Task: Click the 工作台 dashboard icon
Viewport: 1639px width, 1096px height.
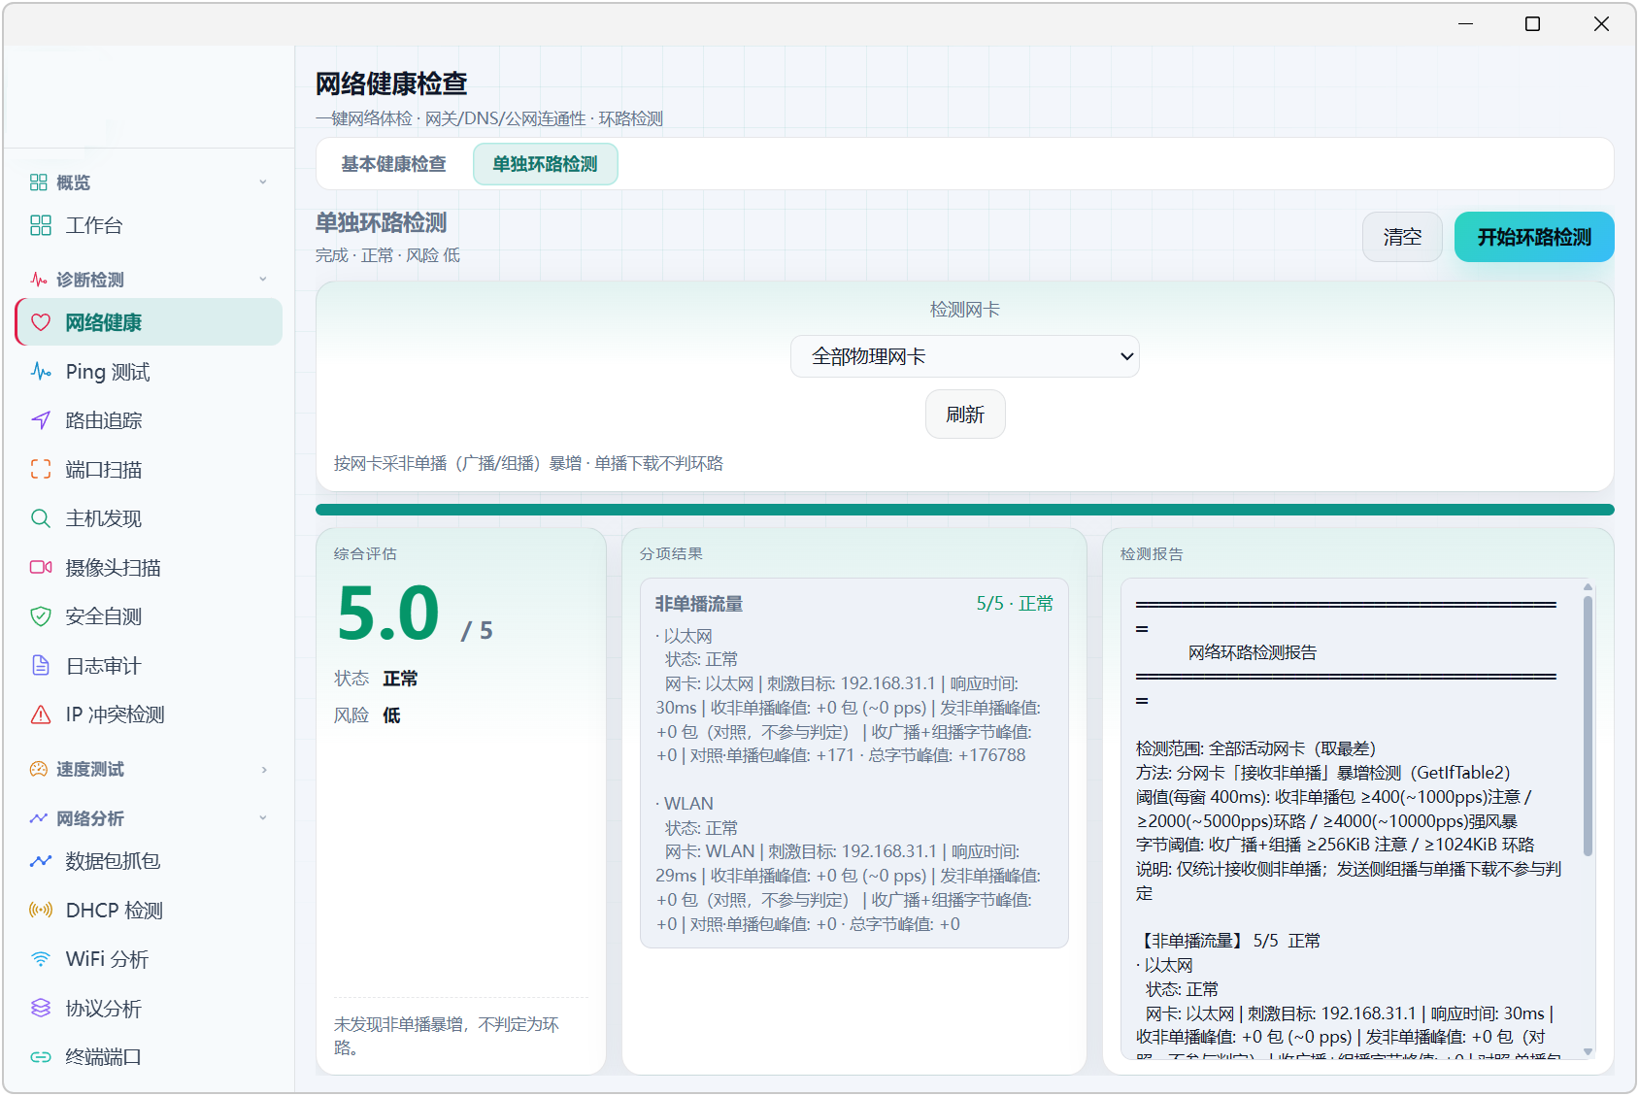Action: [41, 225]
